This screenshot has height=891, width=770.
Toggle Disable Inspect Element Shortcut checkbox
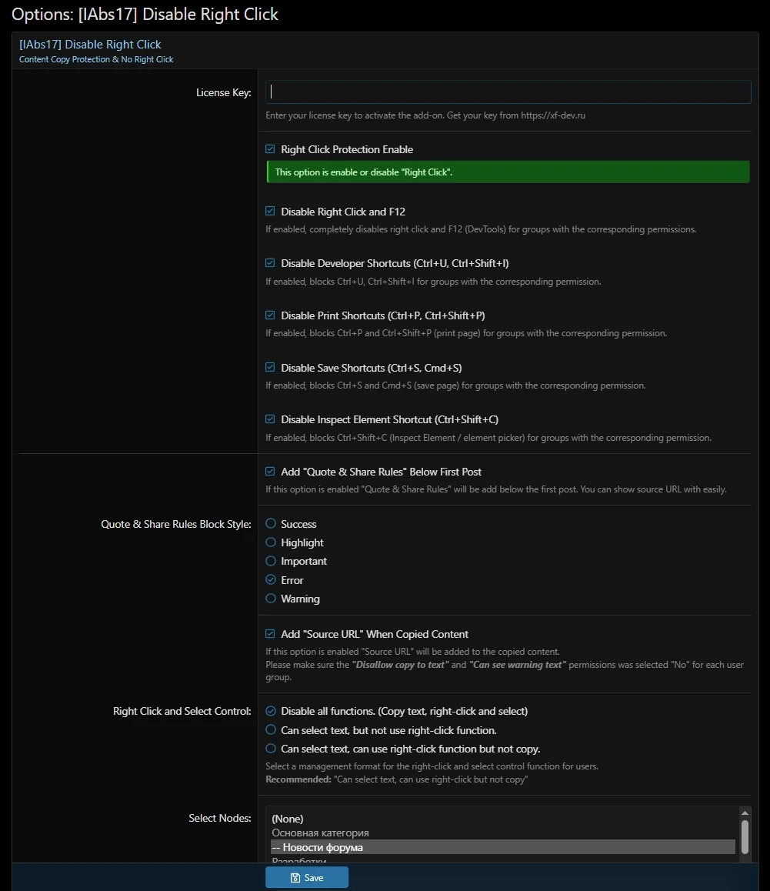tap(271, 419)
